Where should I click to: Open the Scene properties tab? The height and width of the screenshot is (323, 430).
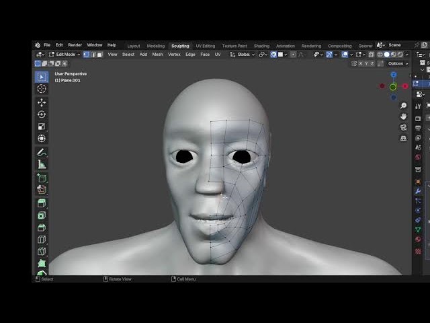click(418, 147)
